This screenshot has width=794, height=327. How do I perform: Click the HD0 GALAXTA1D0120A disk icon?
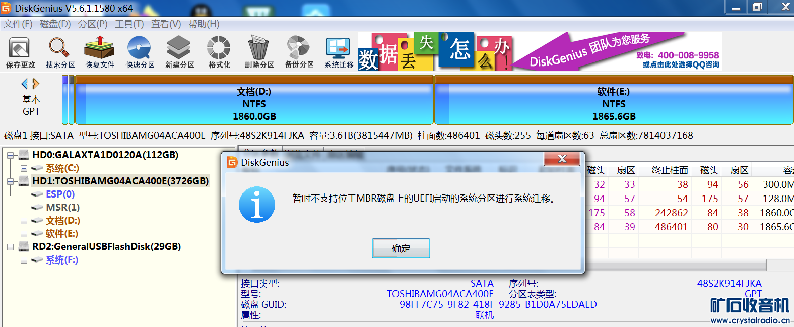click(x=24, y=155)
